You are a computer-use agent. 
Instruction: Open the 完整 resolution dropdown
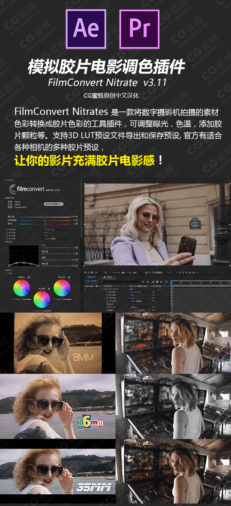click(x=138, y=273)
